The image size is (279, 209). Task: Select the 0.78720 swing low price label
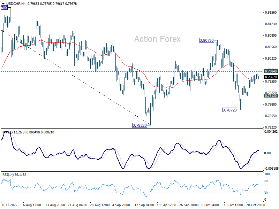point(229,110)
